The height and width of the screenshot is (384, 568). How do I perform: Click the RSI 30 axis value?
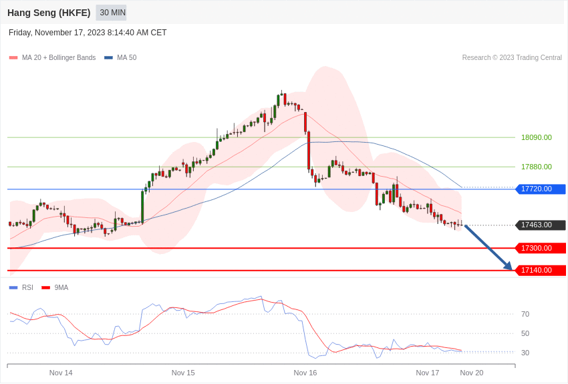pyautogui.click(x=525, y=353)
